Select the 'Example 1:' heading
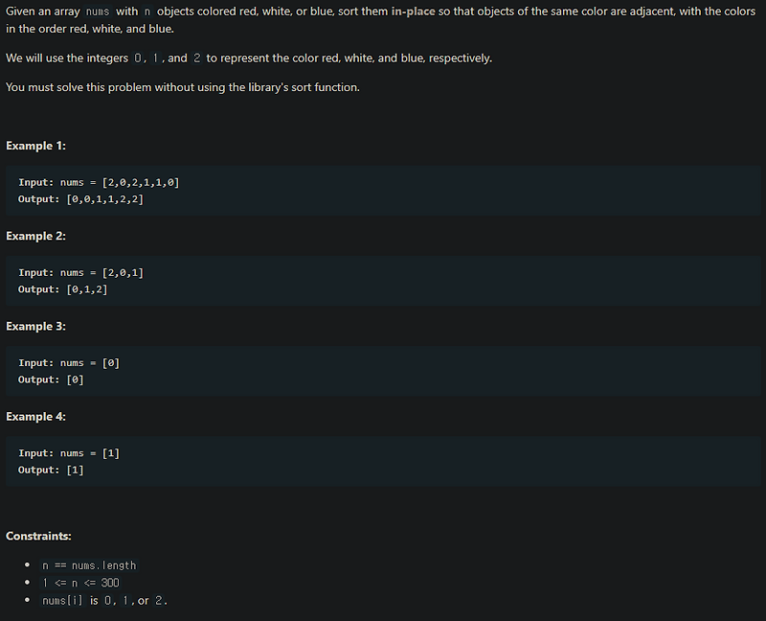Image resolution: width=766 pixels, height=621 pixels. click(x=35, y=146)
